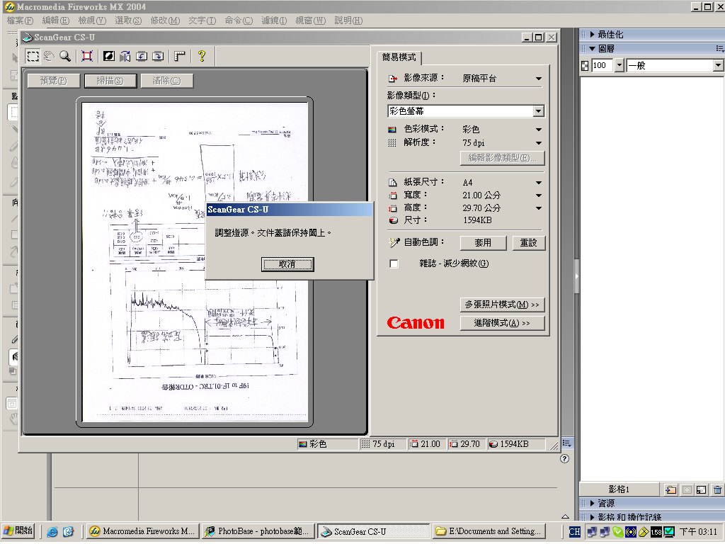Viewport: 725px width, 544px height.
Task: Open the 高度 29.70 公分 dropdown arrow
Action: [539, 209]
